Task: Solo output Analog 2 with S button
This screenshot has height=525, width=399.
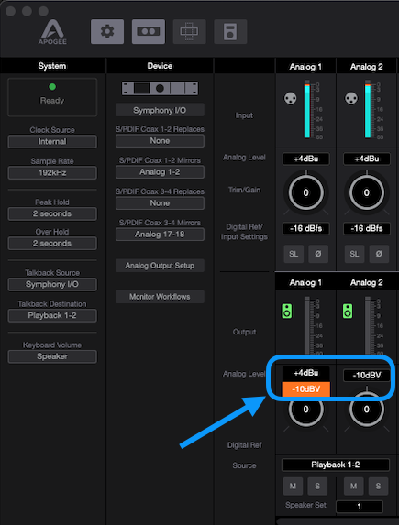Action: tap(378, 487)
